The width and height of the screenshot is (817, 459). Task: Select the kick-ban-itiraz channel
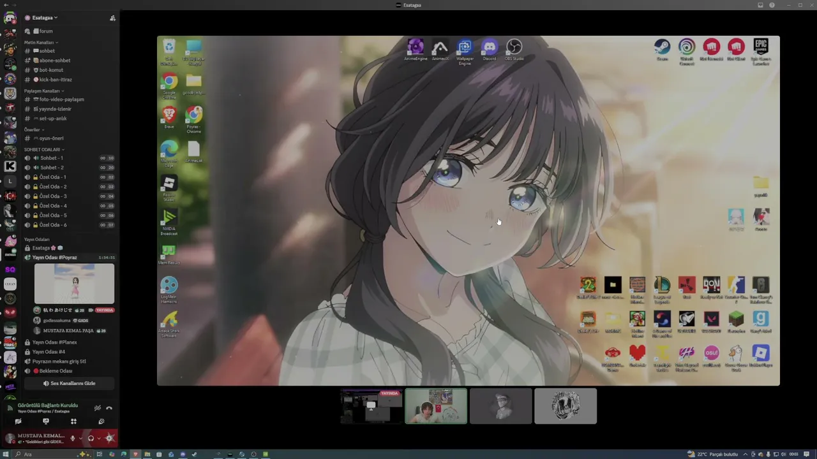pos(69,80)
